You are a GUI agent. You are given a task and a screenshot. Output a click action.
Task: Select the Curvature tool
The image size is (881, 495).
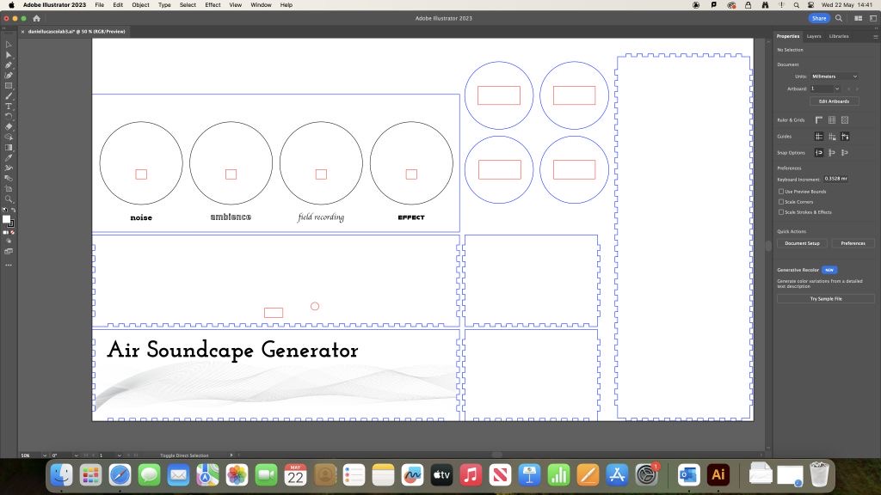[9, 76]
